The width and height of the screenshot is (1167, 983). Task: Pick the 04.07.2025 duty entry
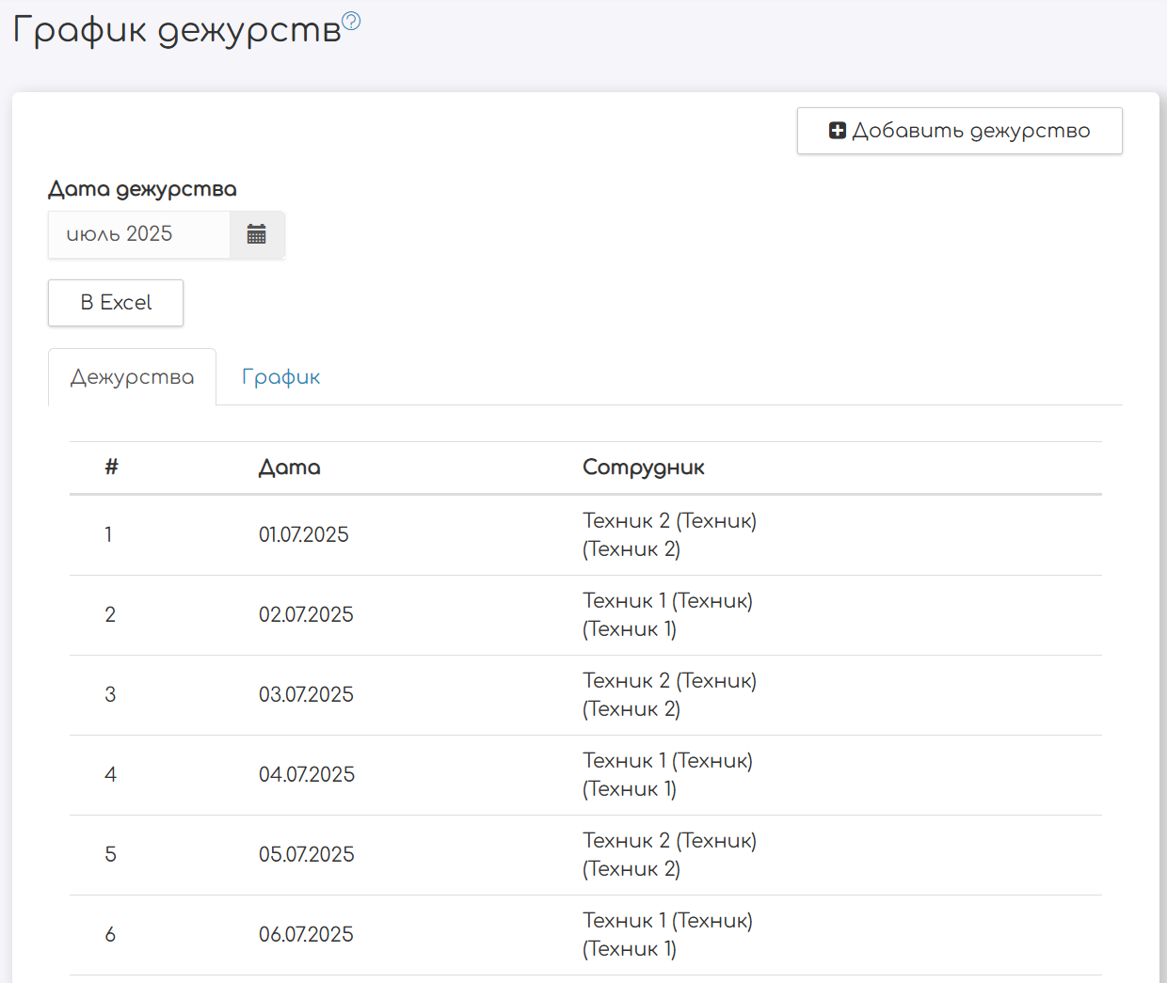click(x=306, y=775)
